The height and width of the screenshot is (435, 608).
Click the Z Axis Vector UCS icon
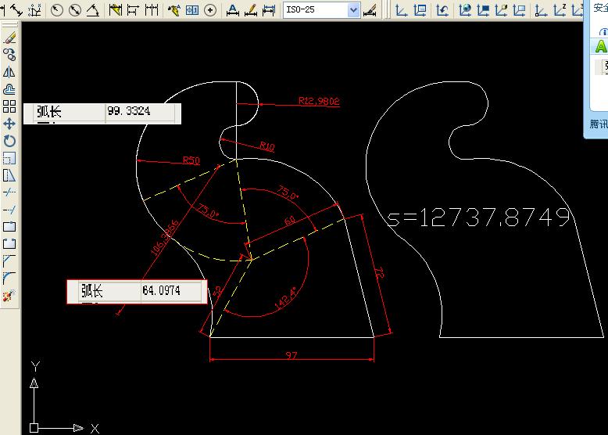(x=560, y=9)
